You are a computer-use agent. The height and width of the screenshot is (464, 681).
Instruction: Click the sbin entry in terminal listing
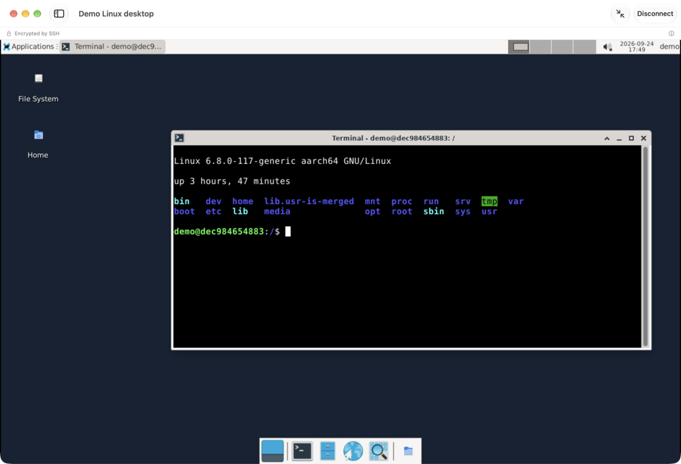coord(433,212)
